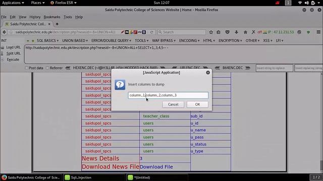Close the JavaScript Application dialog
The height and width of the screenshot is (181, 323).
[x=208, y=72]
